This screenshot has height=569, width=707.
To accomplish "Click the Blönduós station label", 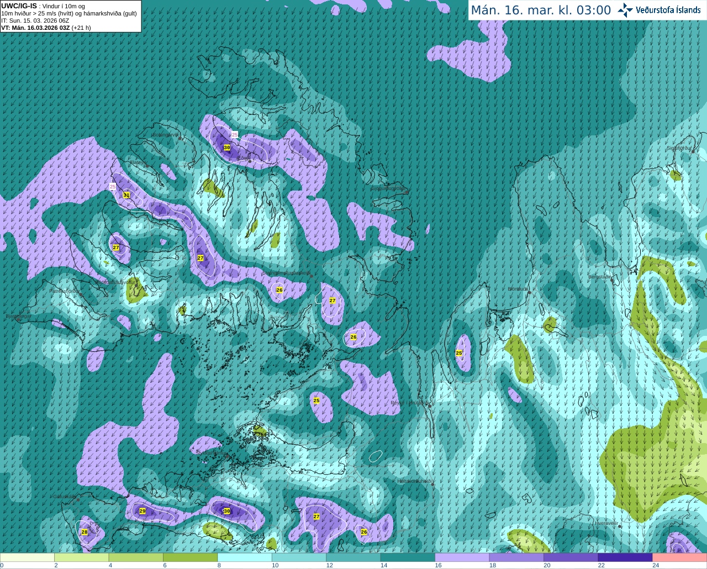I will click(x=519, y=289).
